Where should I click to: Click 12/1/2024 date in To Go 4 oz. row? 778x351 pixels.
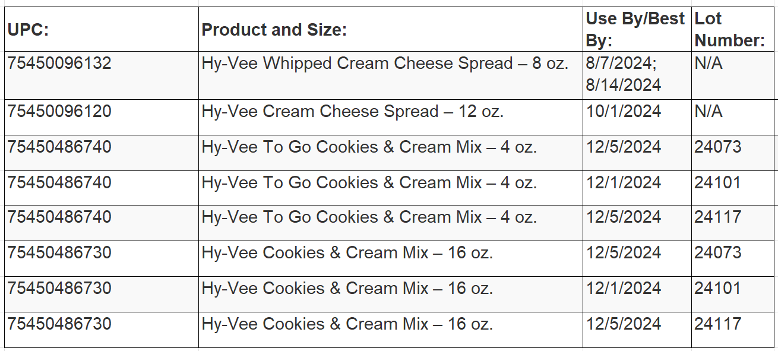624,182
